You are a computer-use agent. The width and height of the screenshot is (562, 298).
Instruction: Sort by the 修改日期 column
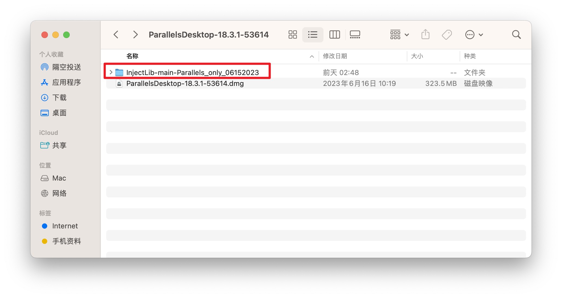coord(335,56)
